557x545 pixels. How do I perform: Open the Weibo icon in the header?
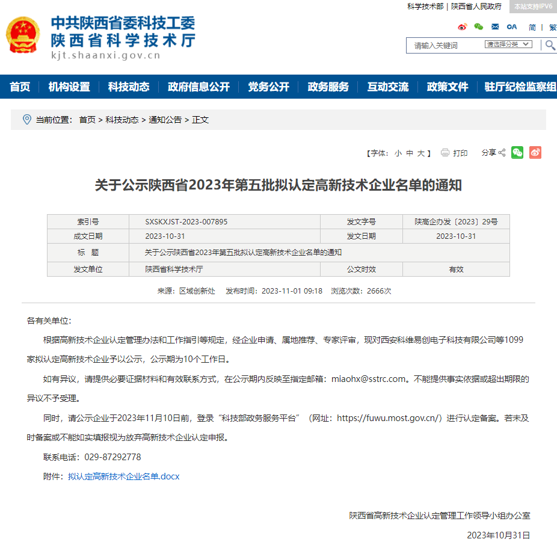(x=462, y=27)
